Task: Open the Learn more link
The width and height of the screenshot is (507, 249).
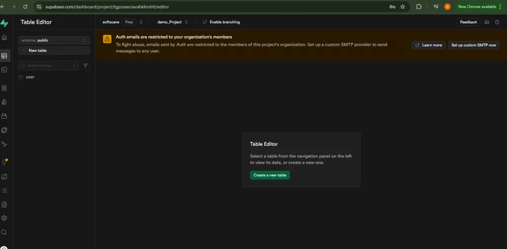Action: [x=428, y=45]
